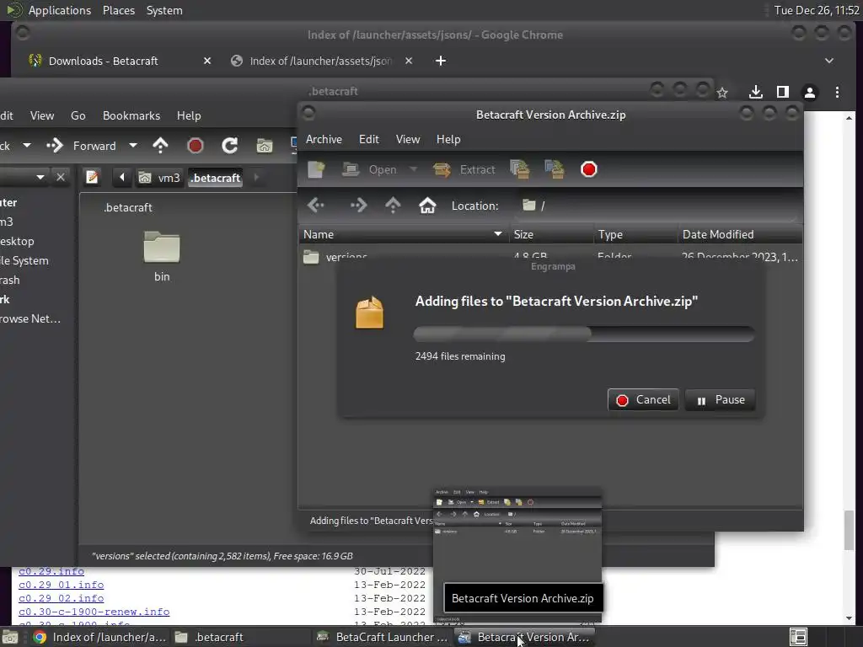This screenshot has height=647, width=863.
Task: Open the c0.30-c-1900-renew.info link
Action: (94, 612)
